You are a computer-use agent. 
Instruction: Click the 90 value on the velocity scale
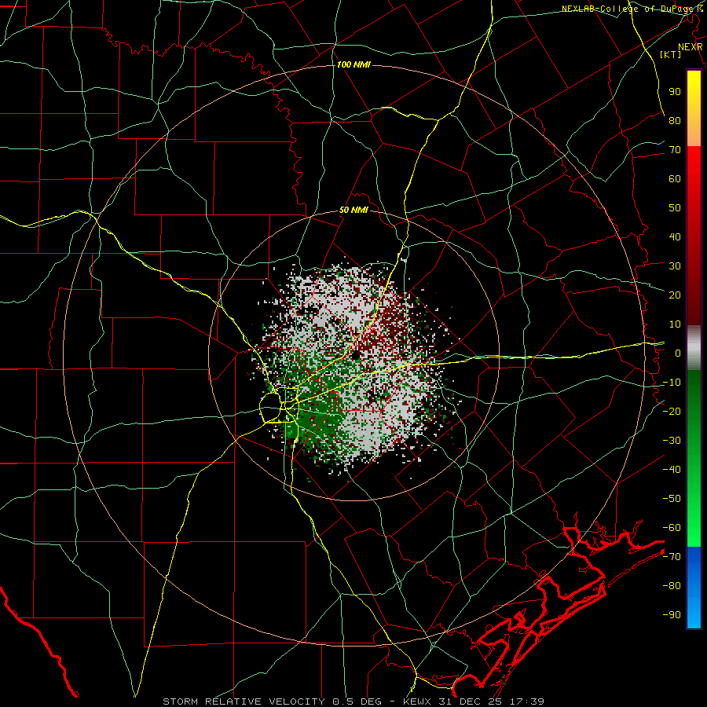point(675,91)
